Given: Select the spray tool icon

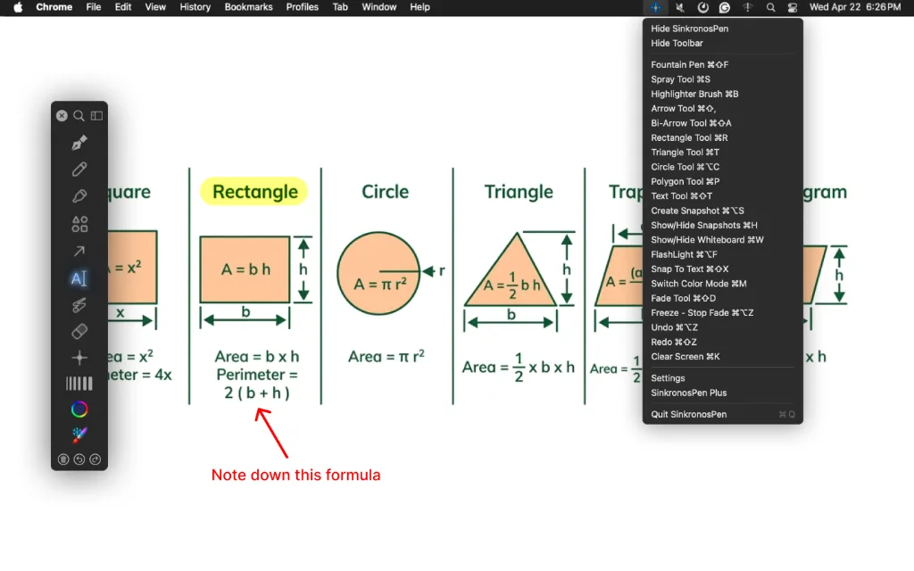Looking at the screenshot, I should coord(79,305).
